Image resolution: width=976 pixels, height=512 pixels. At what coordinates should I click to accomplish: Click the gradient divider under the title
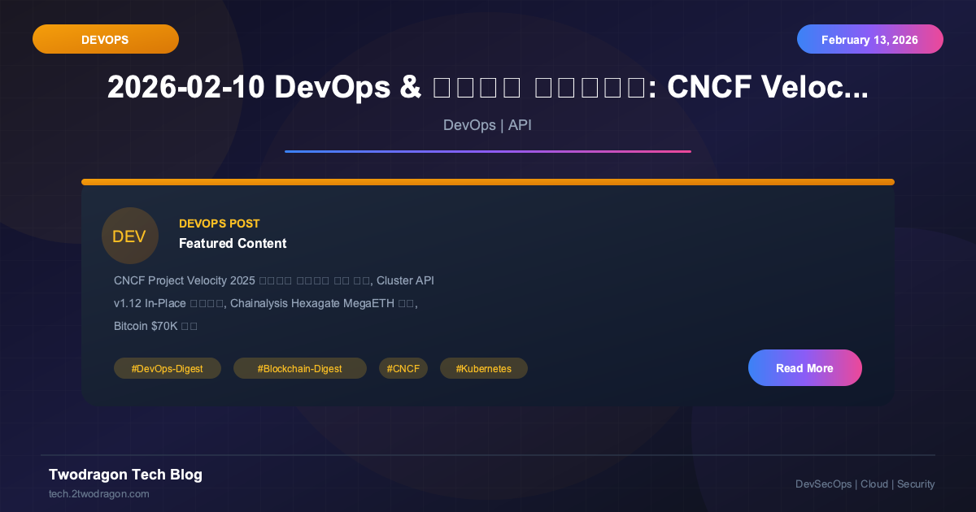(488, 151)
